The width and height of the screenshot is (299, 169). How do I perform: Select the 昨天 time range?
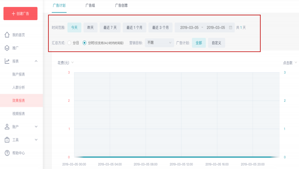[91, 27]
